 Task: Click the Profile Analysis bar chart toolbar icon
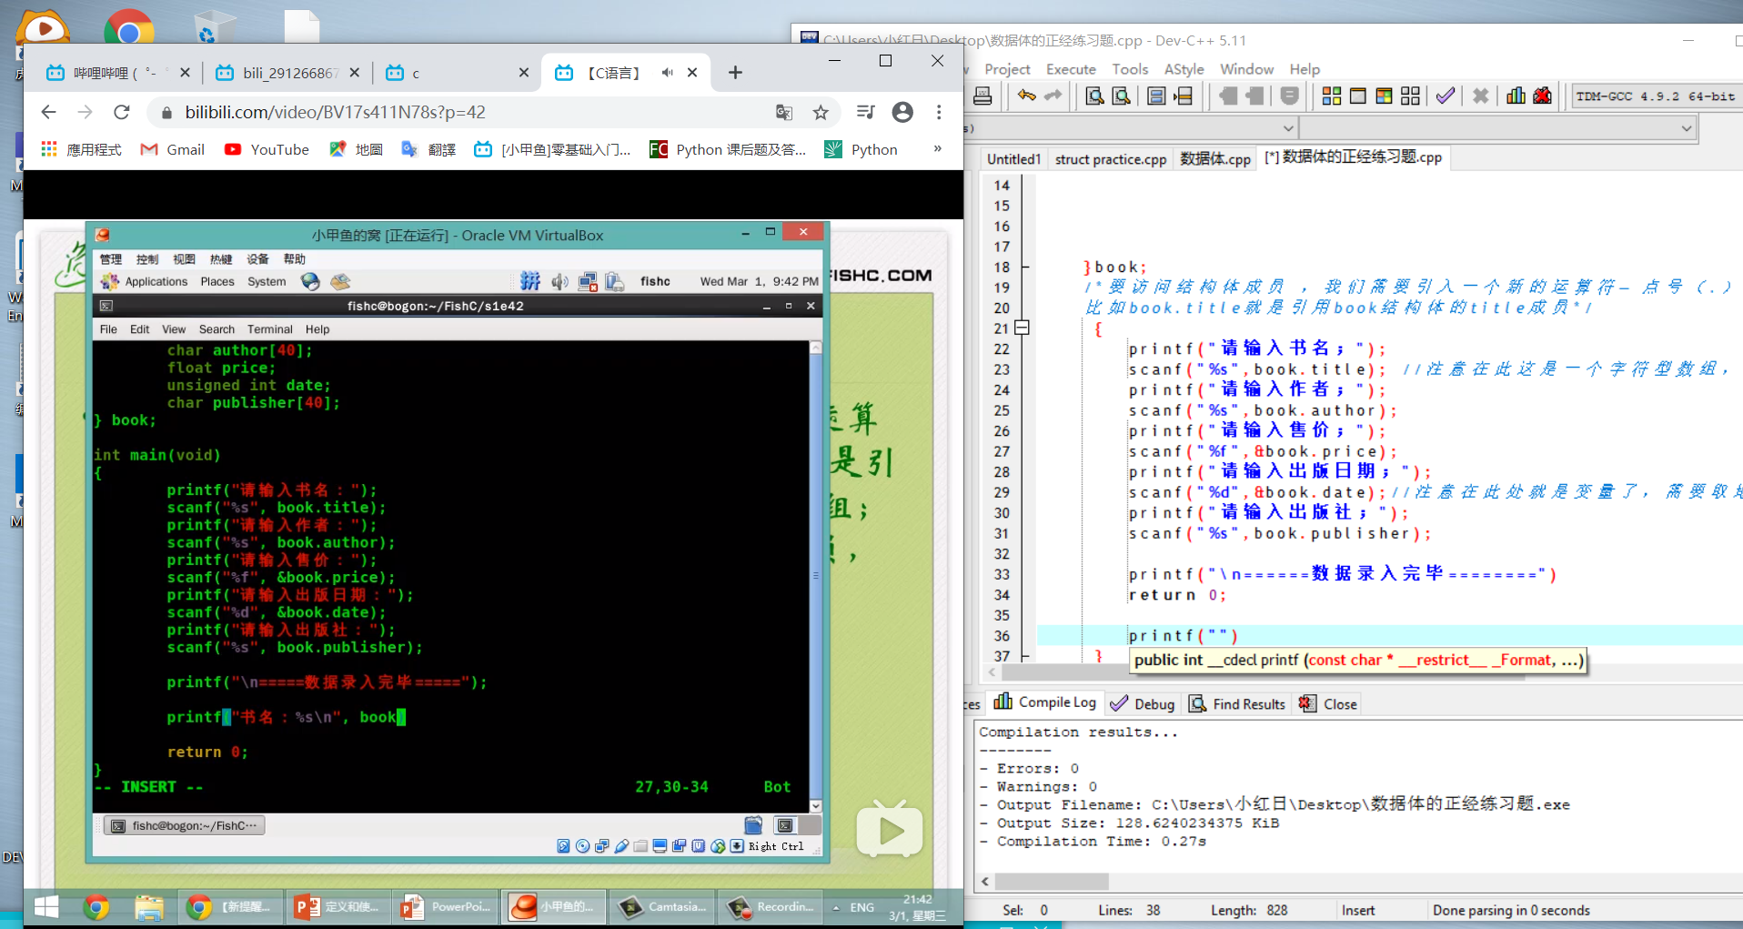pos(1516,96)
